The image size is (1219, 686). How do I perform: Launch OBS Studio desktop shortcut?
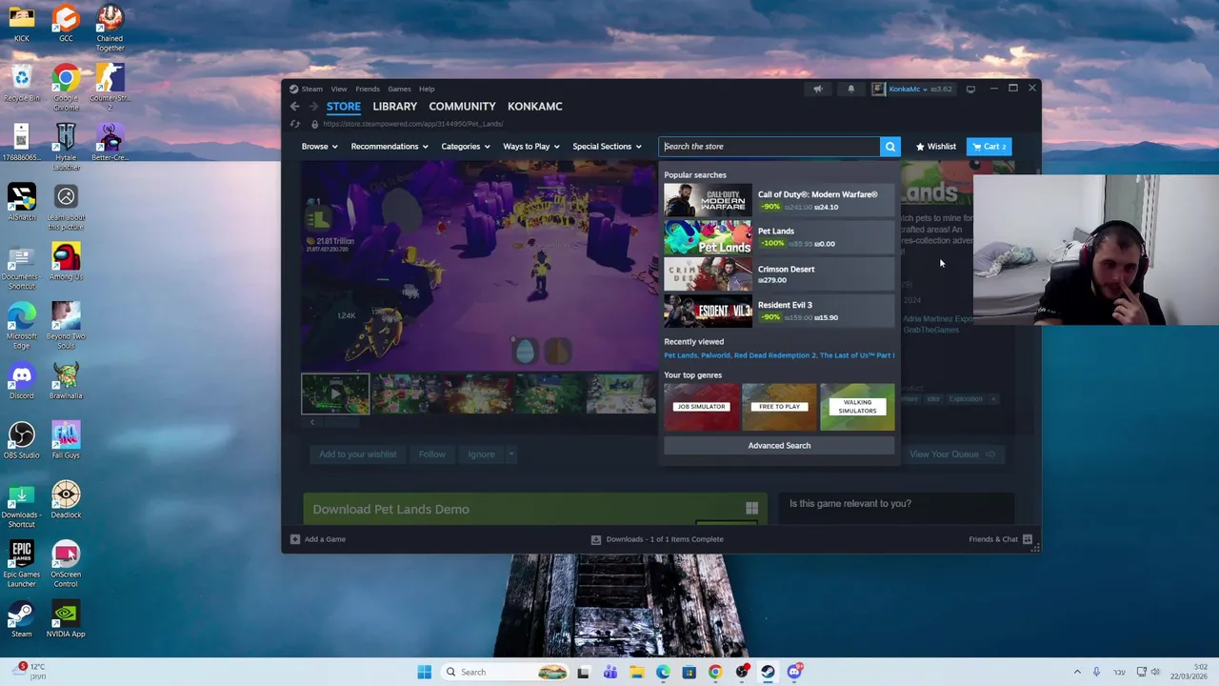(x=21, y=440)
